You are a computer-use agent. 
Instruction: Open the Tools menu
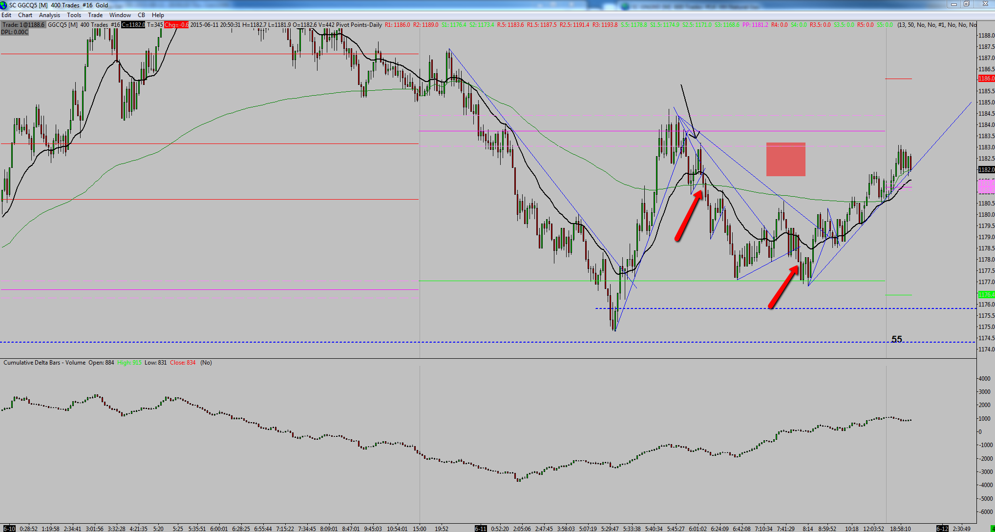point(74,15)
